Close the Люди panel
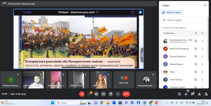The image size is (211, 106). 205,5
